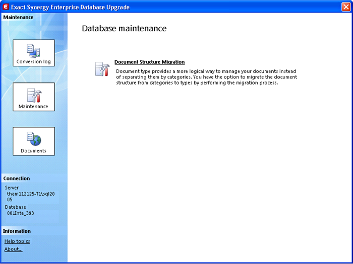The width and height of the screenshot is (353, 264).
Task: Click the Database maintenance heading
Action: click(124, 29)
